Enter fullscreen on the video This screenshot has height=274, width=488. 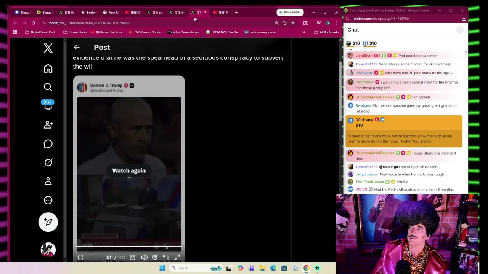tap(177, 258)
